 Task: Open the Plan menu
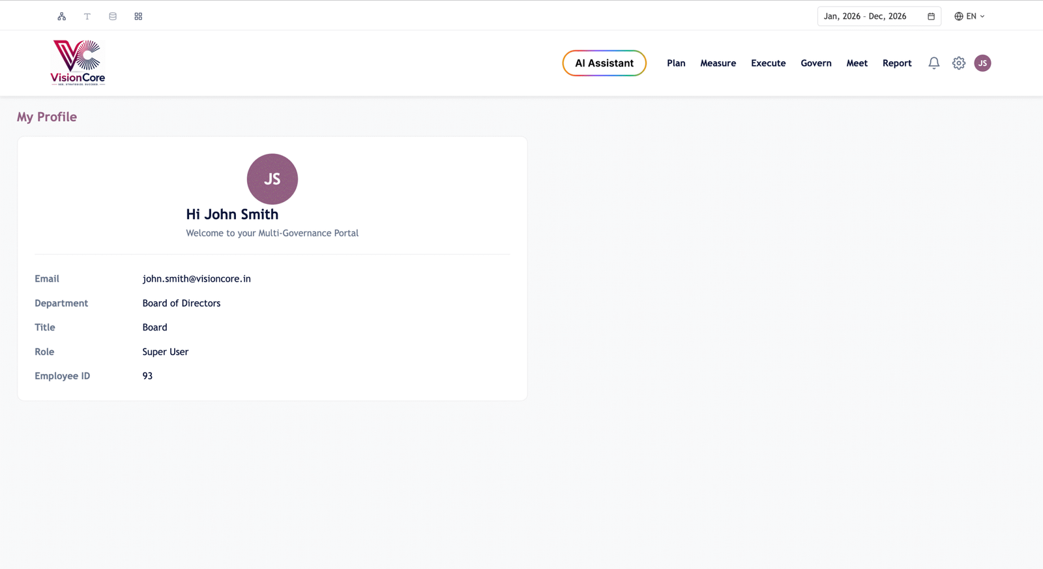676,63
